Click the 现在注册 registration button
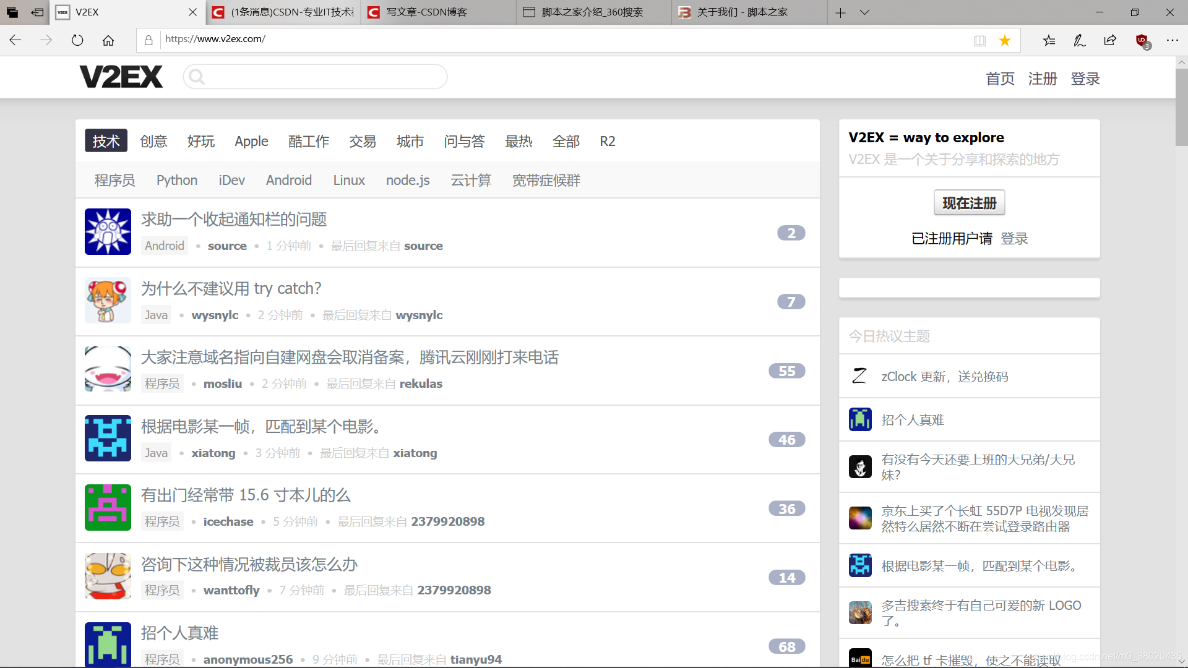 [x=969, y=202]
